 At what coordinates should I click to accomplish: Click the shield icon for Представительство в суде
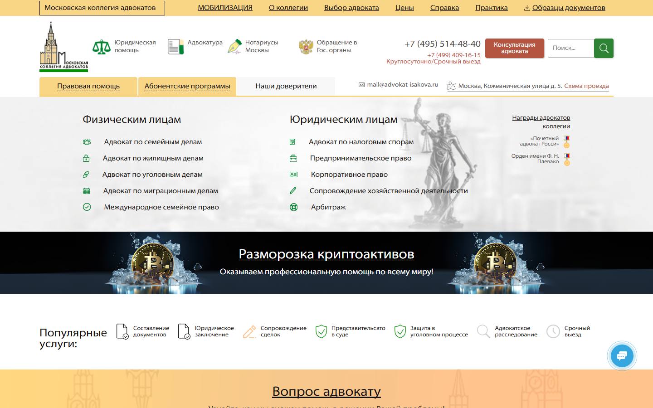tap(321, 331)
